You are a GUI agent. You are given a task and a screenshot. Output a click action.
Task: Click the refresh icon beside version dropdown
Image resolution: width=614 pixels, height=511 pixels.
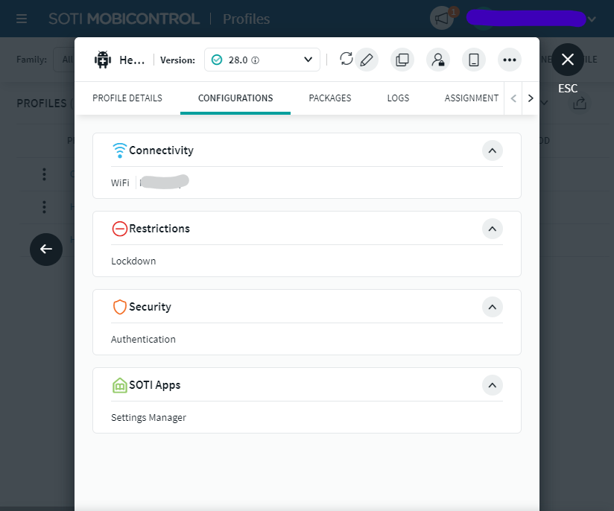click(346, 60)
